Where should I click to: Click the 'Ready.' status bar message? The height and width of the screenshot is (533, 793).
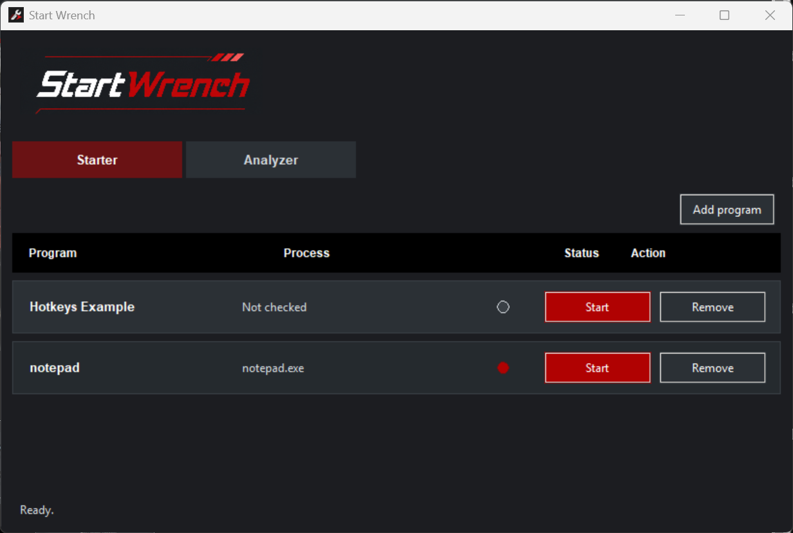(x=37, y=510)
